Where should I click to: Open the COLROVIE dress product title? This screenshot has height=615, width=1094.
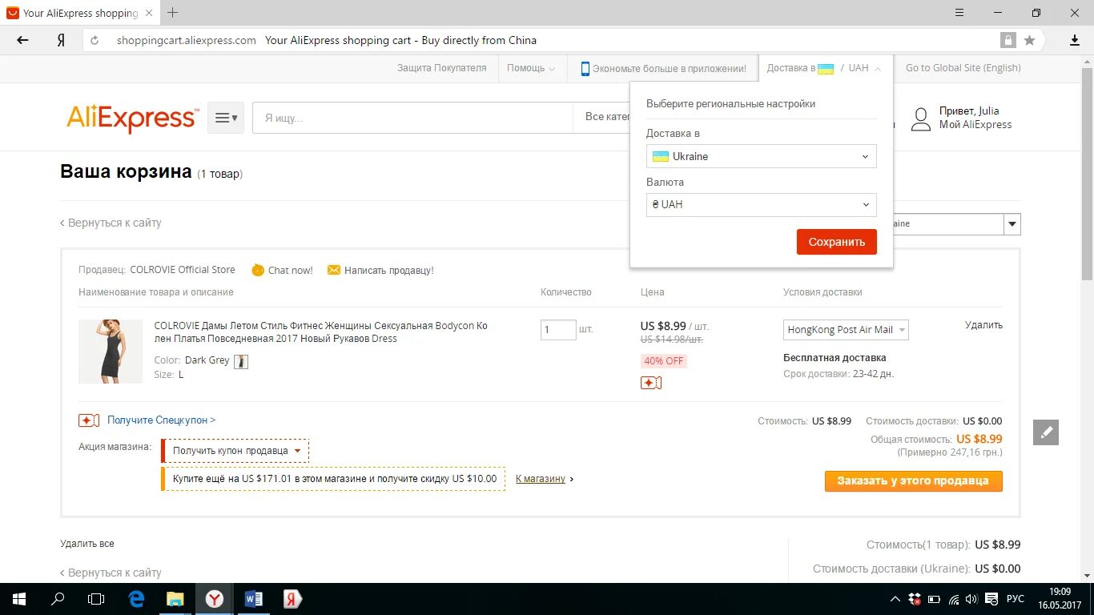point(320,332)
